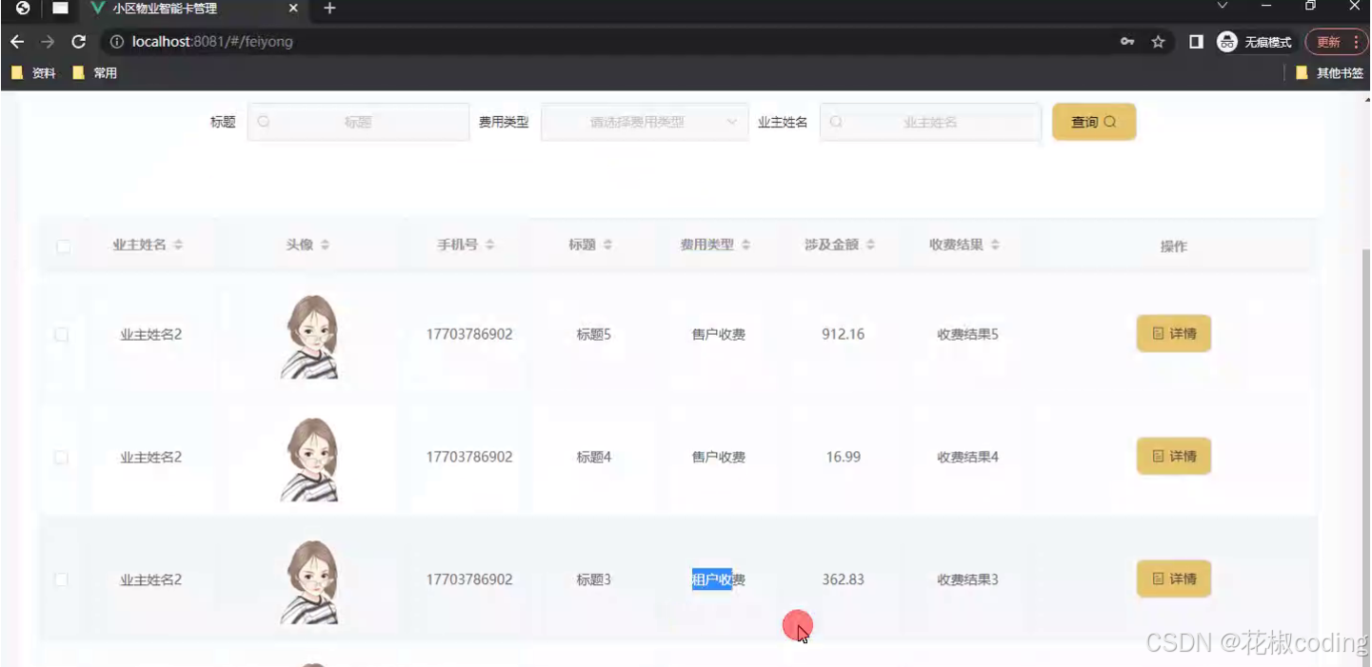Image resolution: width=1372 pixels, height=667 pixels.
Task: Reload the localhost page
Action: click(79, 42)
